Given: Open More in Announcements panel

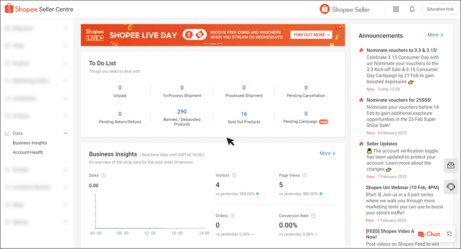Looking at the screenshot, I should pyautogui.click(x=435, y=35).
